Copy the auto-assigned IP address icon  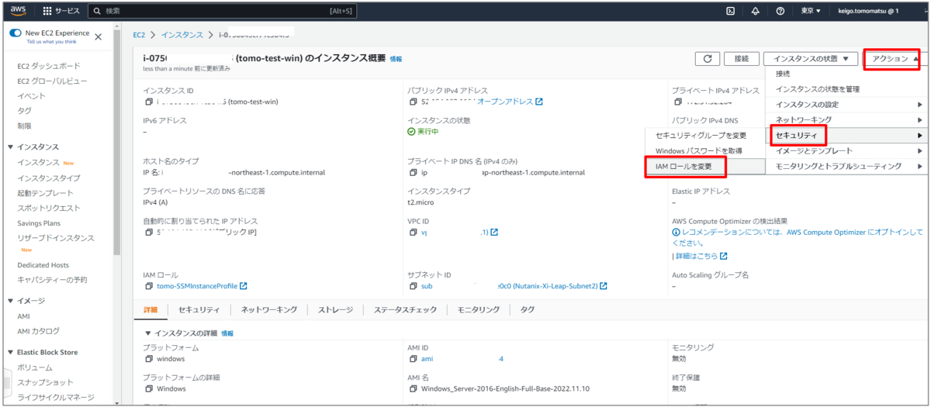tap(148, 233)
